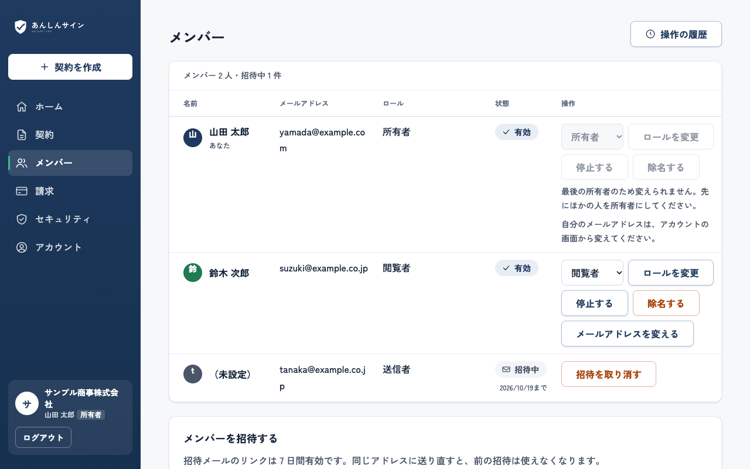Open 契約 in the sidebar

pyautogui.click(x=70, y=135)
